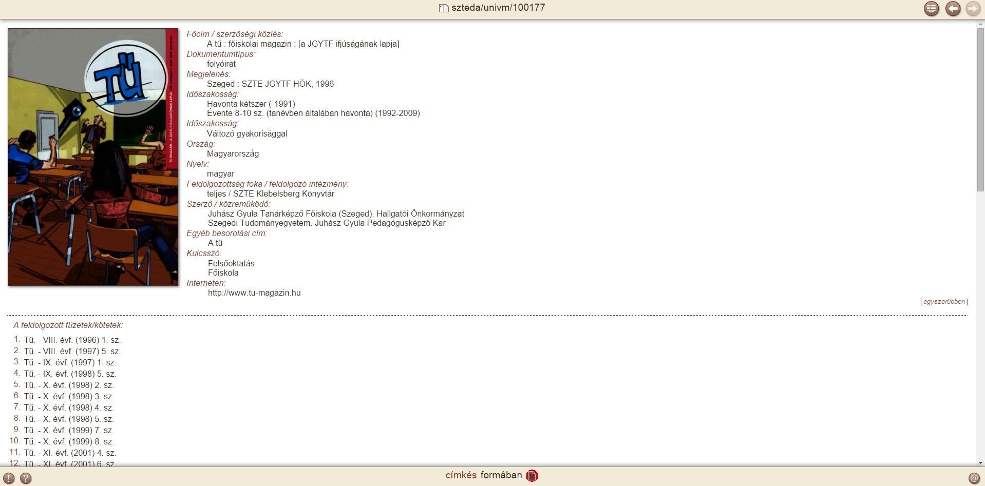Image resolution: width=985 pixels, height=486 pixels.
Task: Open issue Tű XI. évf. (2001) 4. sz.
Action: pyautogui.click(x=70, y=453)
